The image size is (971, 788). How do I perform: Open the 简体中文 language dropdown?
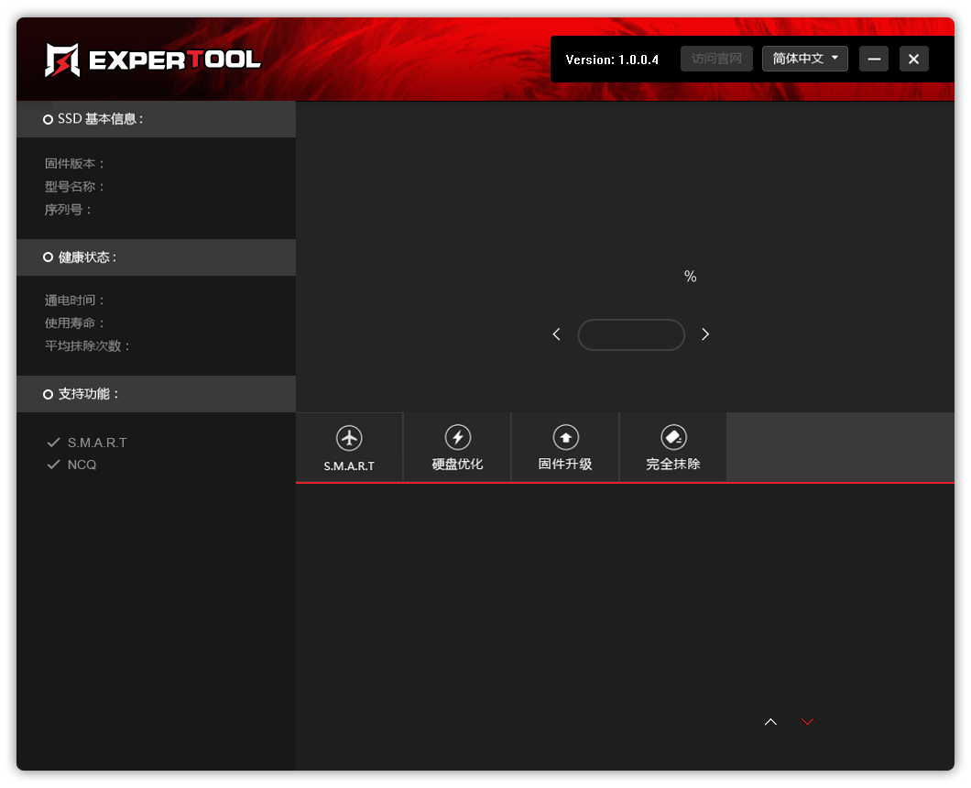click(x=804, y=59)
